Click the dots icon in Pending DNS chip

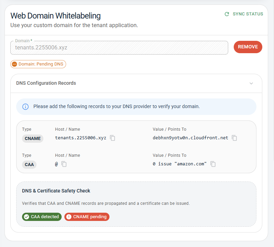pos(14,64)
